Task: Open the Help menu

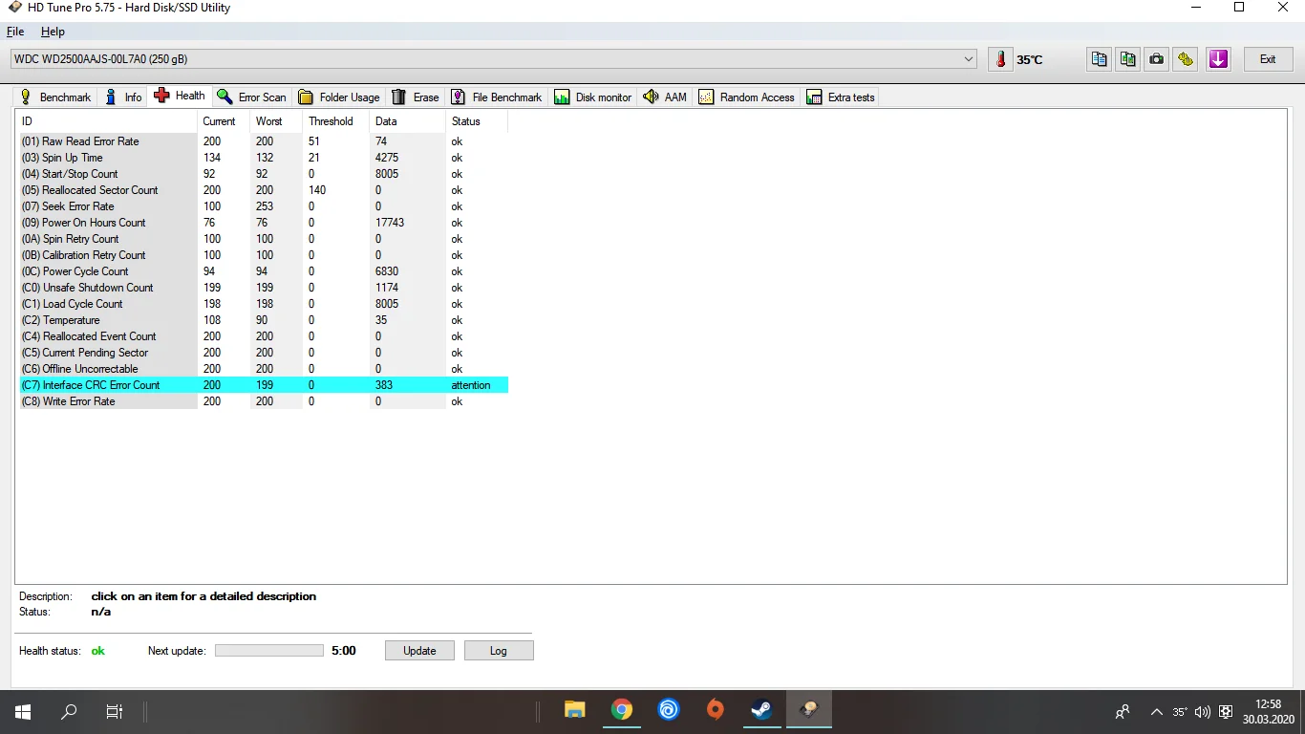Action: pos(53,32)
